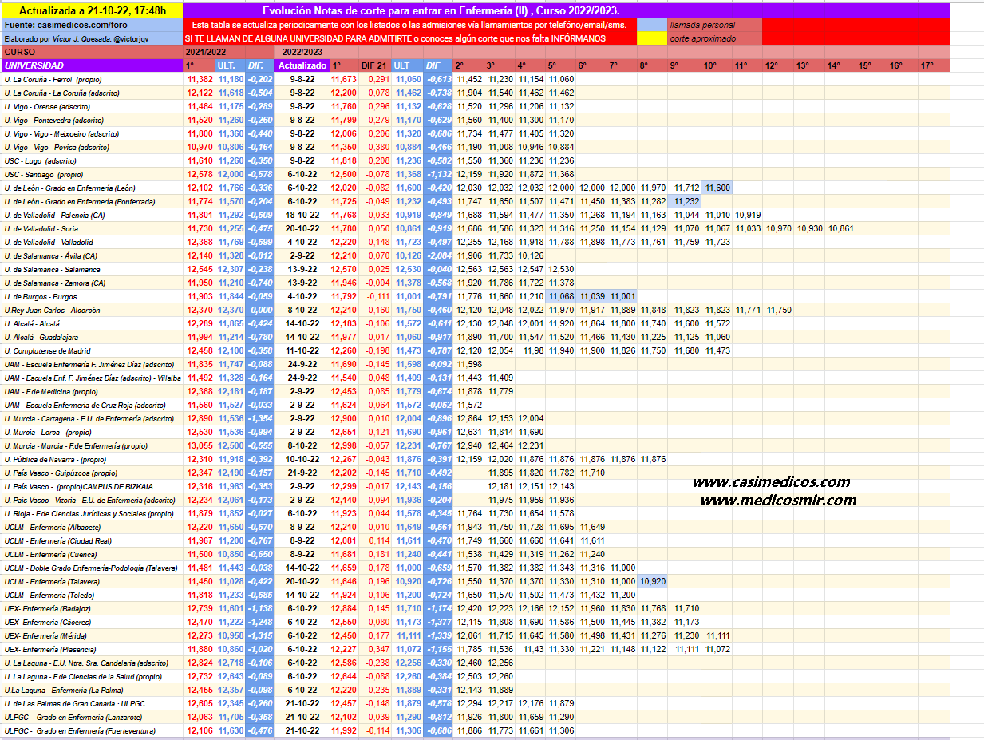The width and height of the screenshot is (984, 740).
Task: Select 'ULPGC - Grado en Enfermería (Fuerteventura)'
Action: tap(92, 730)
